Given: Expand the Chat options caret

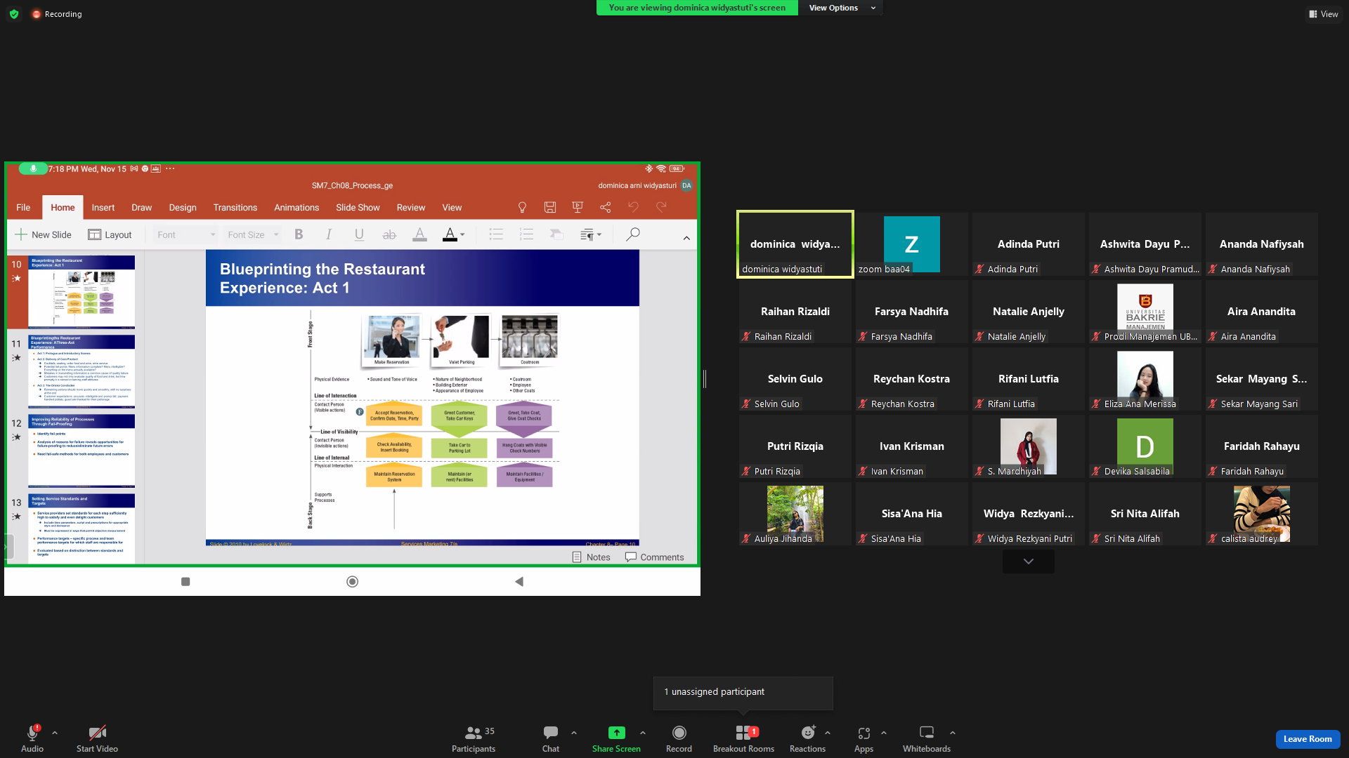Looking at the screenshot, I should [574, 733].
